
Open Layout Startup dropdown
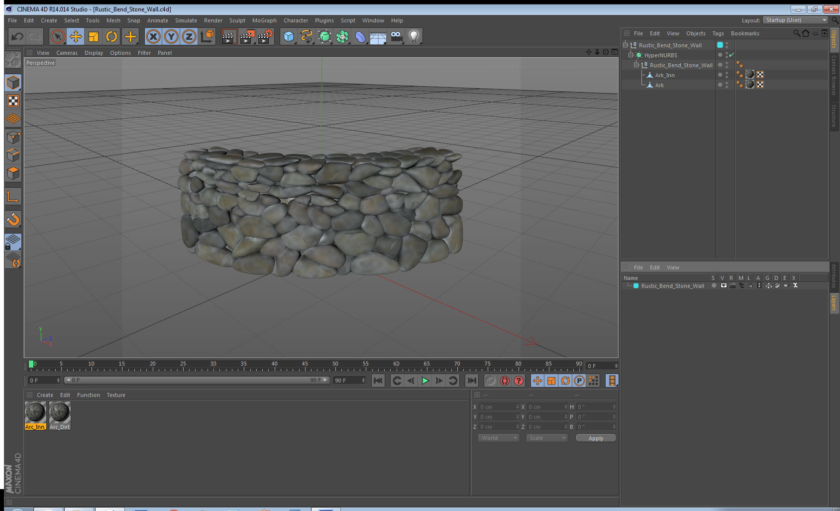click(795, 20)
